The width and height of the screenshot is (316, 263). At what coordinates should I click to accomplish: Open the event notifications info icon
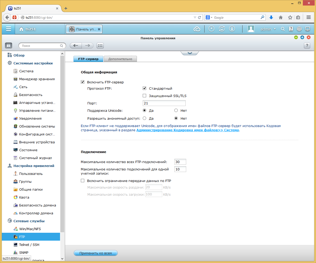232,29
